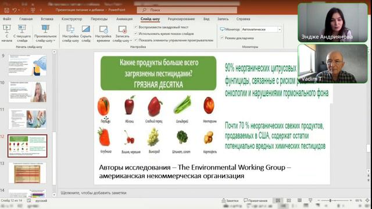Click the green 'ГРЯЗНАЯ ДЕСЯТКА' title box
This screenshot has height=209, width=372.
(x=159, y=73)
